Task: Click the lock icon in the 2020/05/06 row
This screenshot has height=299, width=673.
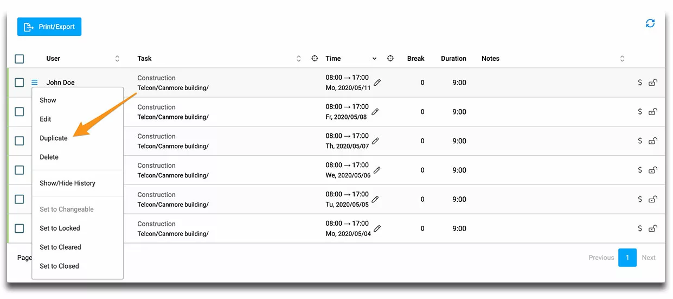Action: [653, 170]
